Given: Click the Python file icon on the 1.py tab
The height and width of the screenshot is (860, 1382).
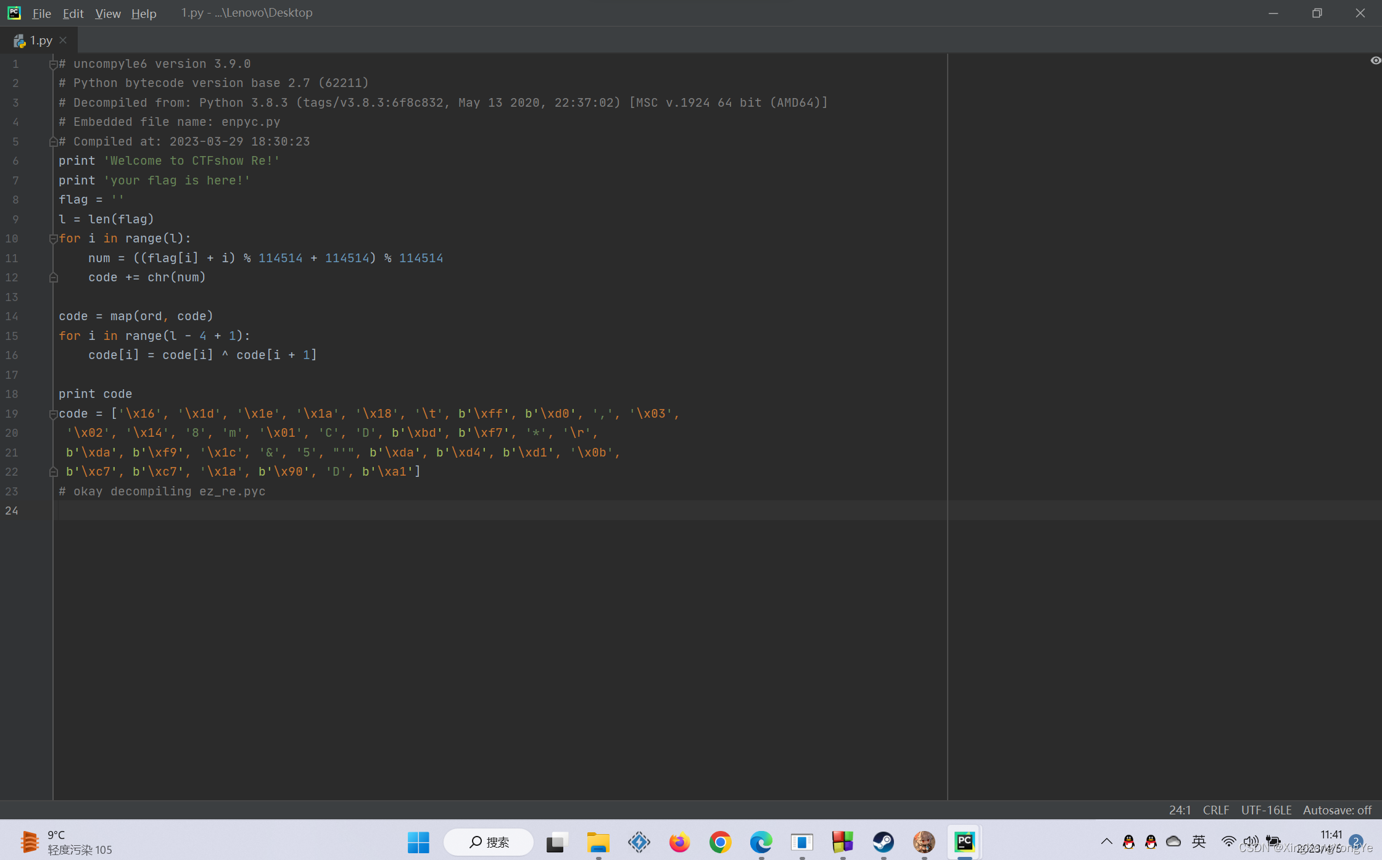Looking at the screenshot, I should coord(19,39).
